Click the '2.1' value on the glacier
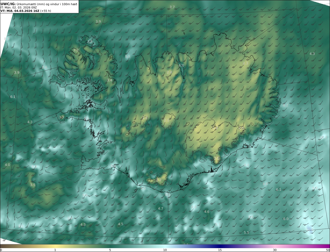The height and width of the screenshot is (252, 330). [166, 120]
